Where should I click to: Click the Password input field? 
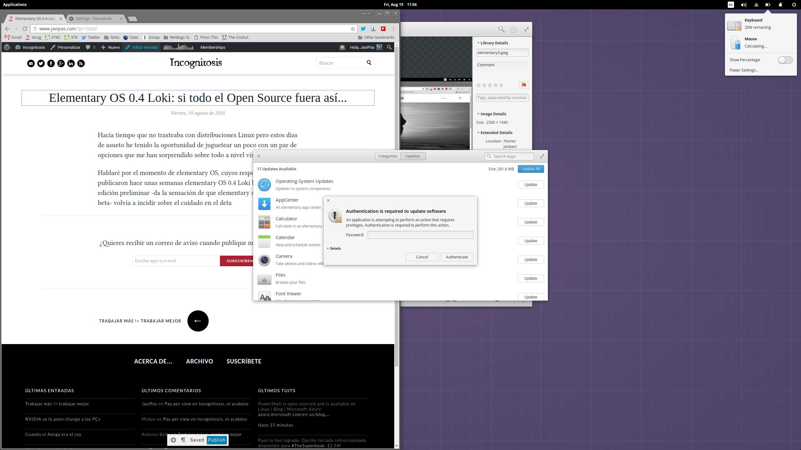click(420, 235)
